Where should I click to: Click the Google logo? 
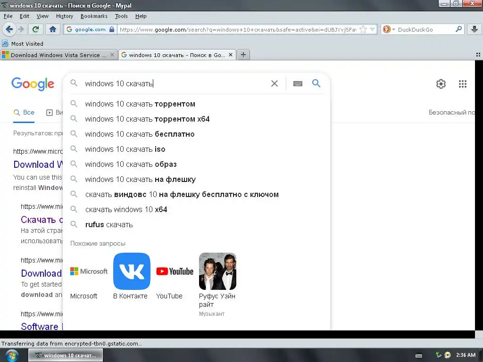pos(33,84)
